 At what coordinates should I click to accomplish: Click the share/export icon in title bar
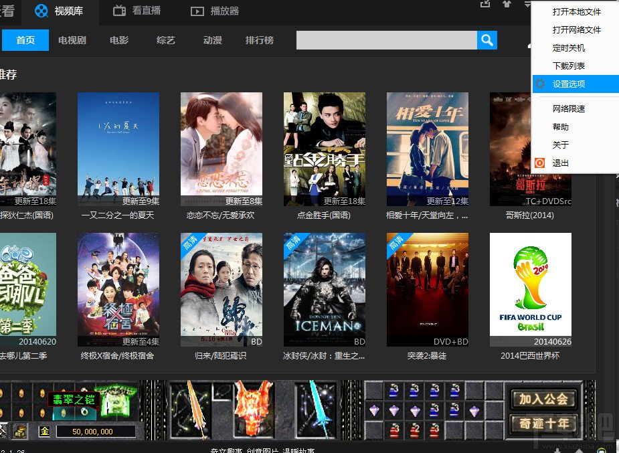point(485,4)
